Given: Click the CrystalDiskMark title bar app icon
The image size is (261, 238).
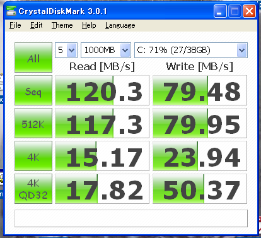Looking at the screenshot, I should tap(11, 11).
